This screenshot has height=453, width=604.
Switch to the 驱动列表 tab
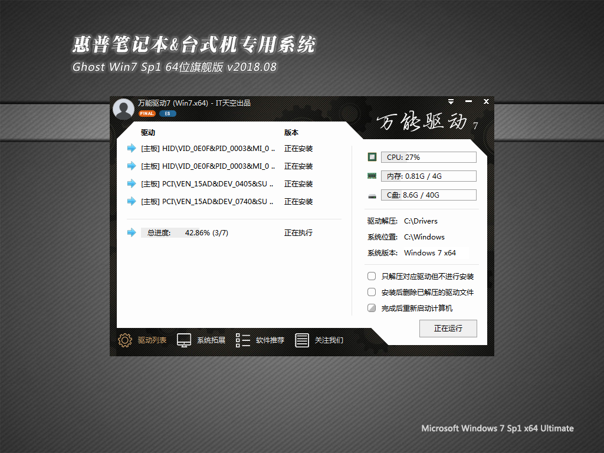[x=152, y=340]
